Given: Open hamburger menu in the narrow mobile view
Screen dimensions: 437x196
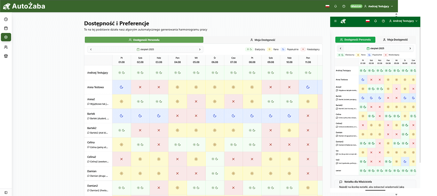Looking at the screenshot, I should pos(335,21).
